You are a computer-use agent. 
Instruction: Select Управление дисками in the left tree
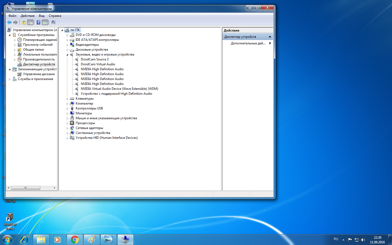coord(39,74)
